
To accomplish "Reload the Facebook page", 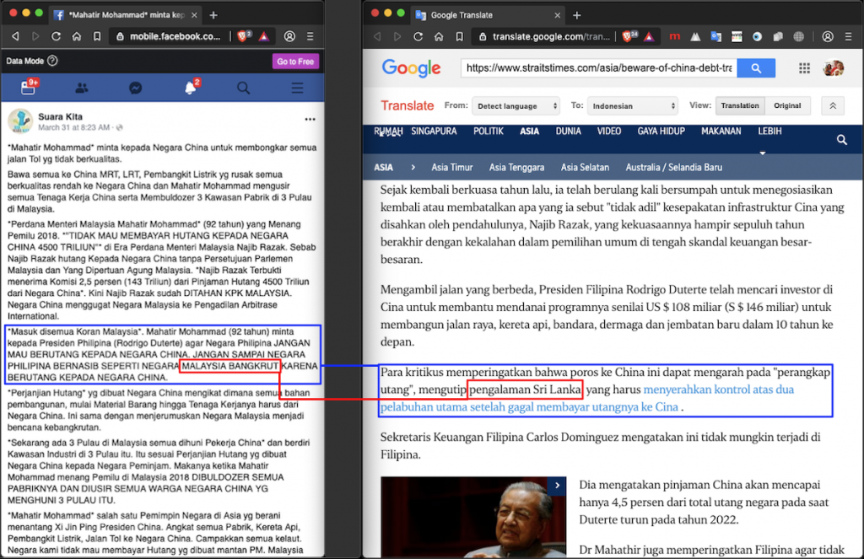I will click(x=56, y=36).
